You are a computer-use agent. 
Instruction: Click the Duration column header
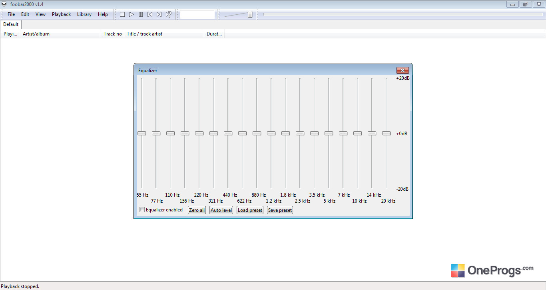214,34
